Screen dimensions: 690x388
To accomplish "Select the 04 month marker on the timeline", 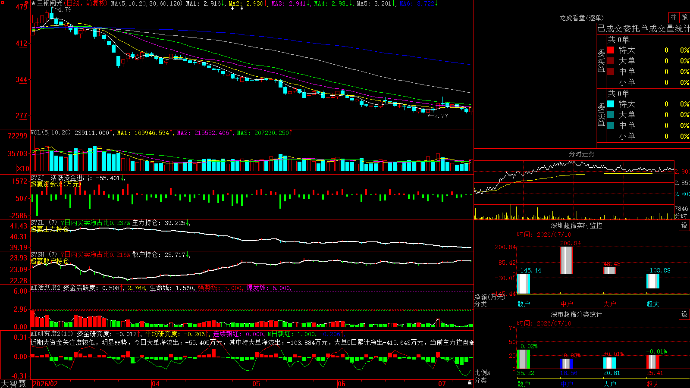I will (156, 384).
